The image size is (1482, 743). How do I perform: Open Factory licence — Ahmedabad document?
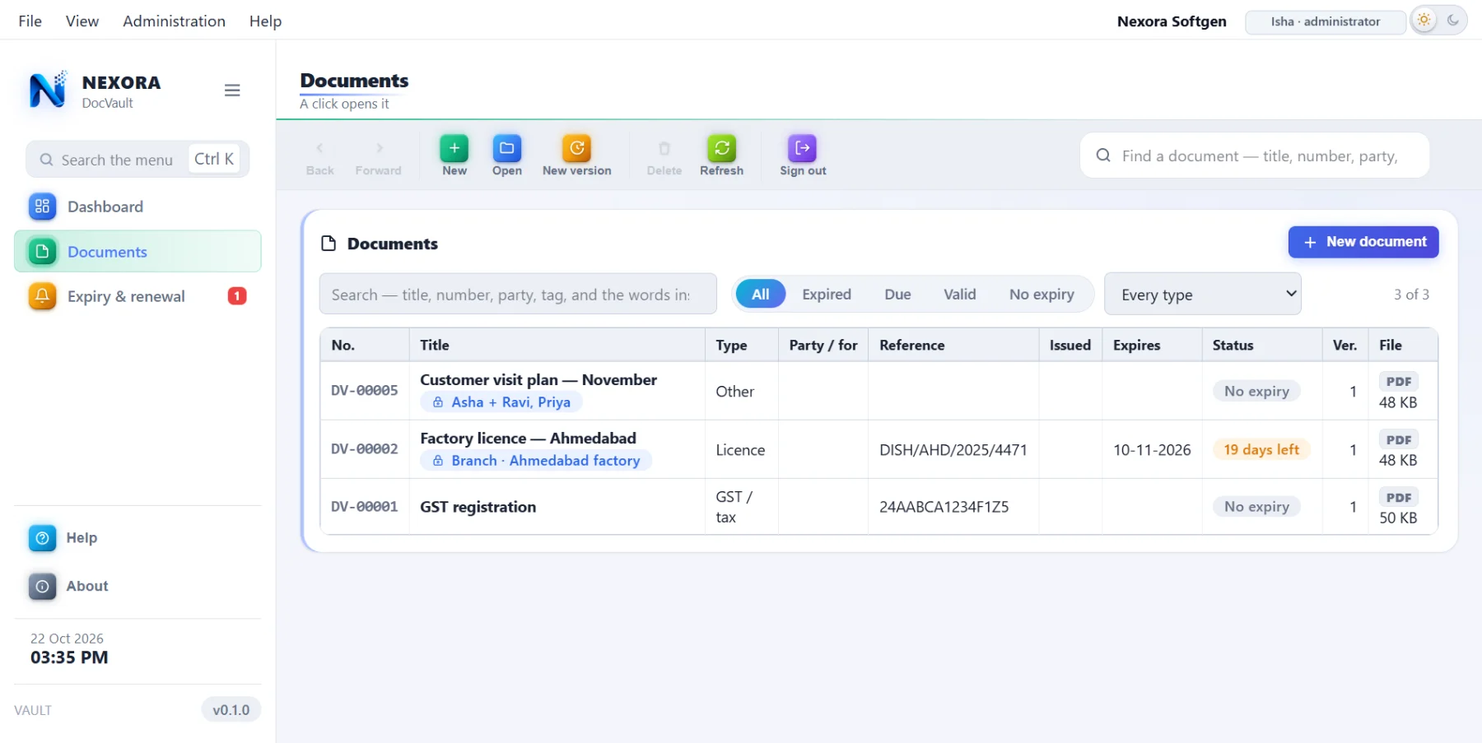(x=528, y=439)
